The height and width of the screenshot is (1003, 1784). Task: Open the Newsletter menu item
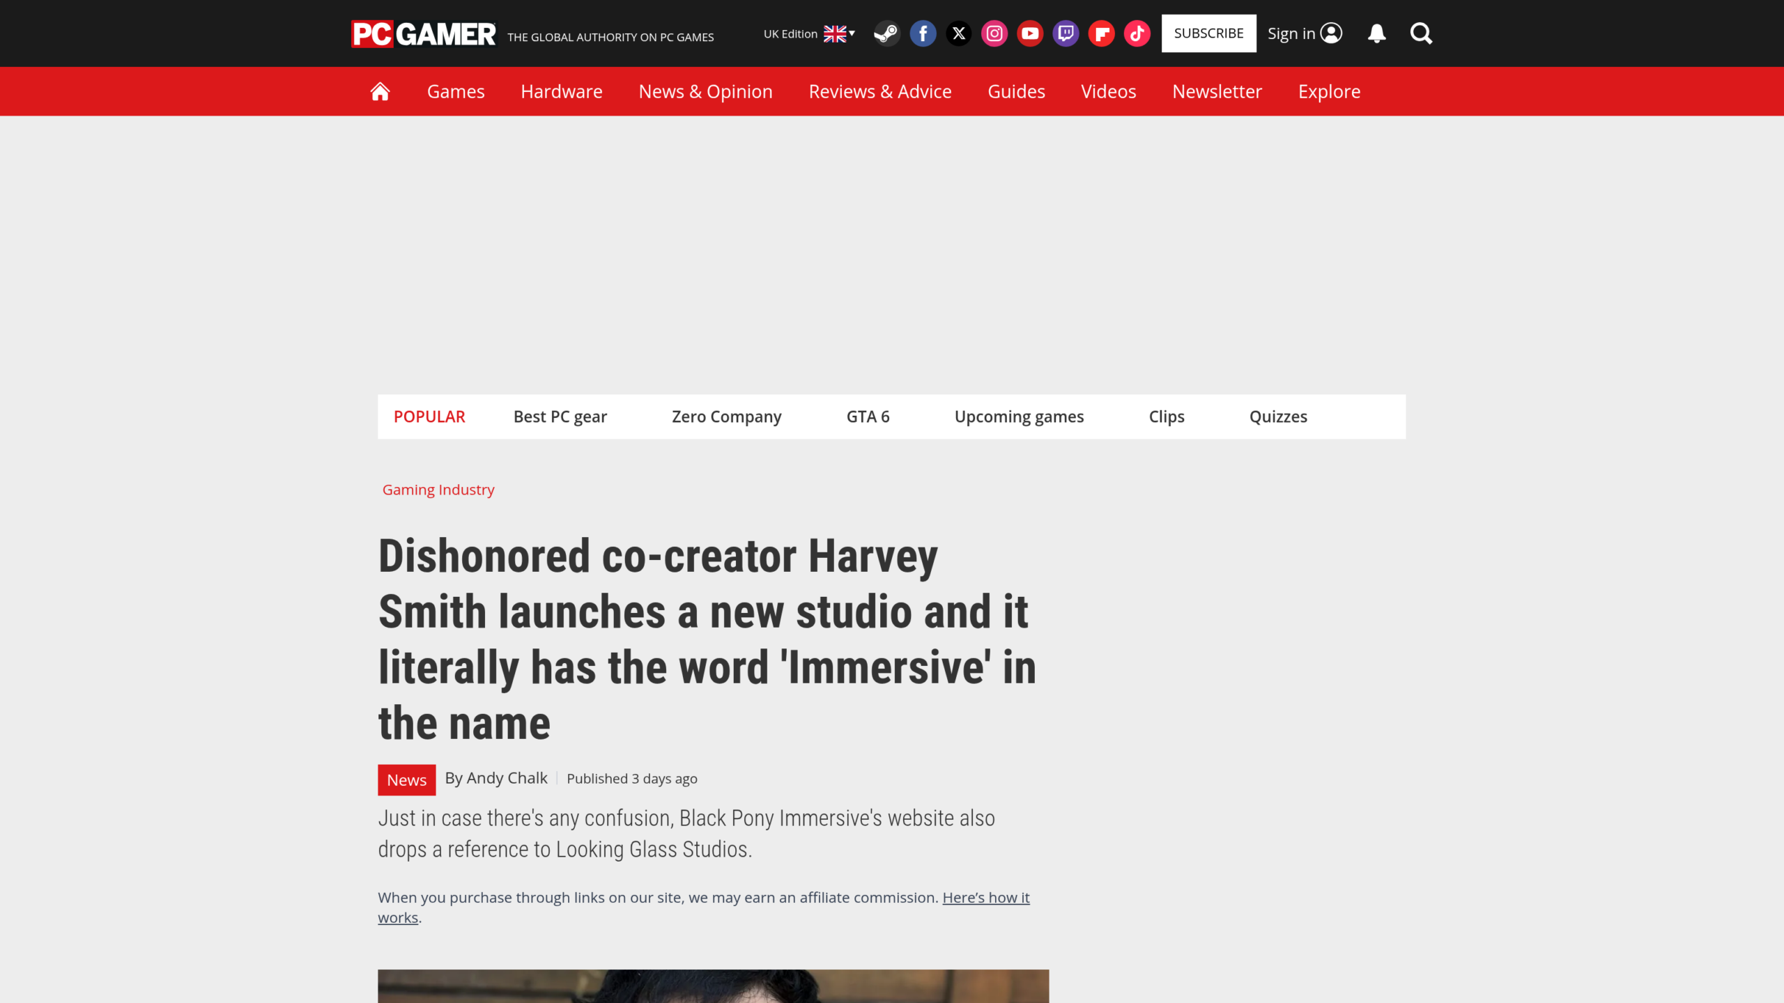(x=1217, y=91)
